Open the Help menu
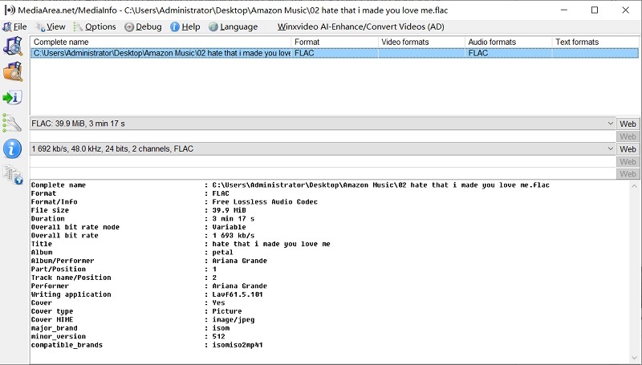The image size is (642, 365). coord(185,27)
